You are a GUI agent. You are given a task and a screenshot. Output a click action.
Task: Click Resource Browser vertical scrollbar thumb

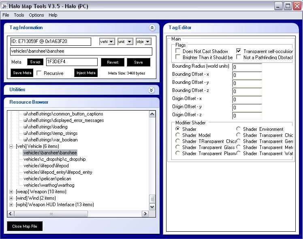coord(152,199)
